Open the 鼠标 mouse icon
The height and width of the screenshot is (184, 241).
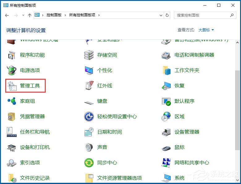pos(166,147)
